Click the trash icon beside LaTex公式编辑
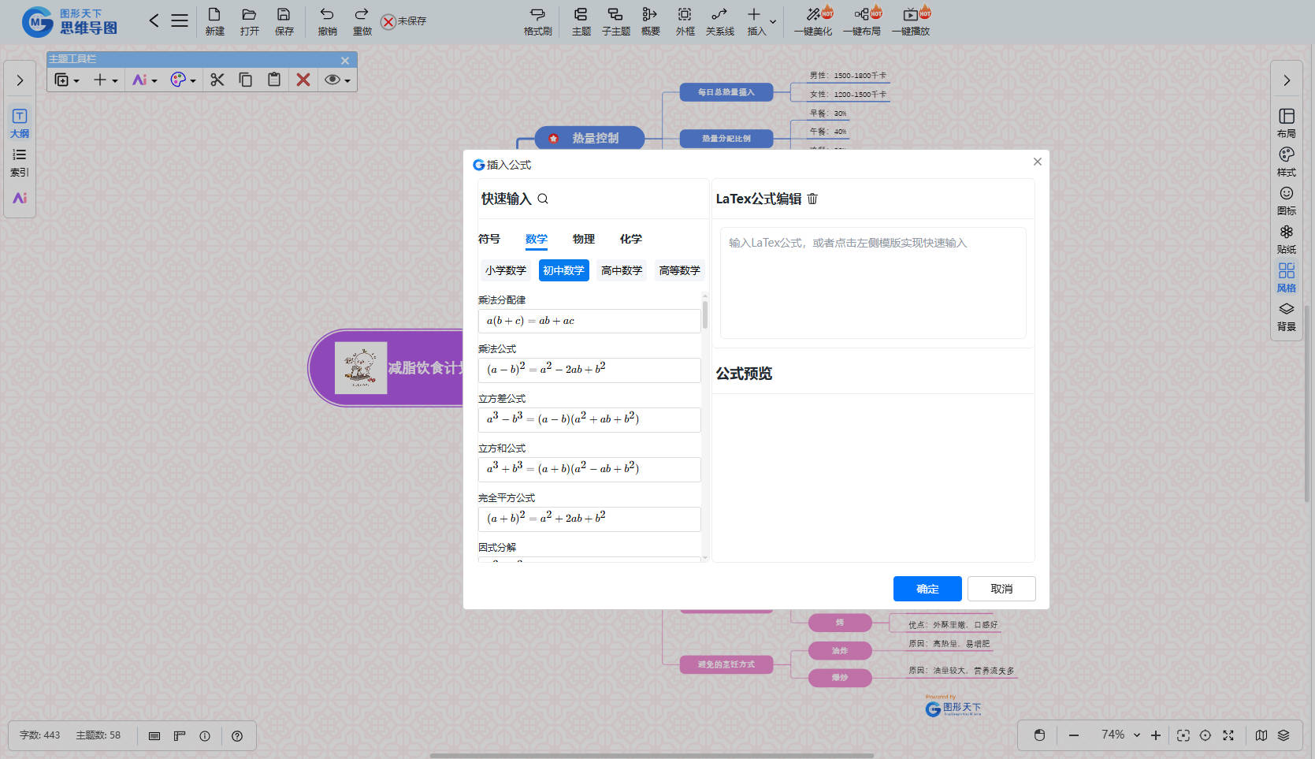The image size is (1315, 759). (812, 199)
